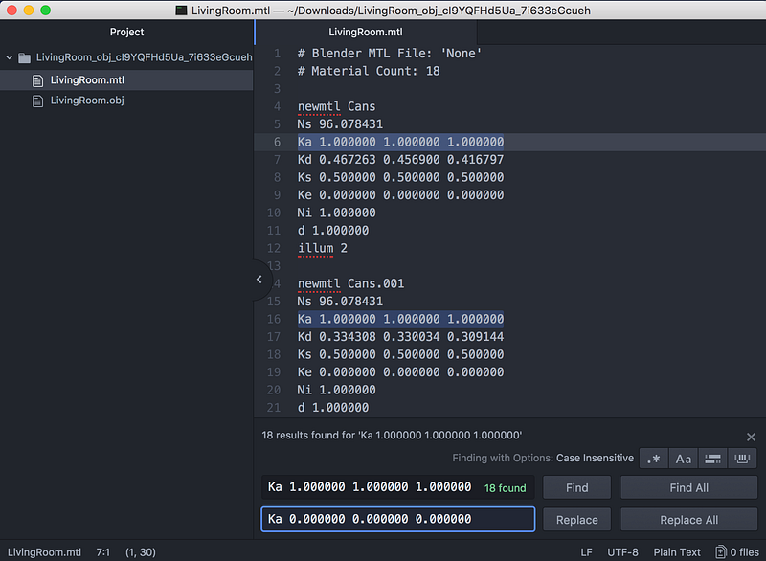This screenshot has height=561, width=766.
Task: Click the Replace All button
Action: 688,520
